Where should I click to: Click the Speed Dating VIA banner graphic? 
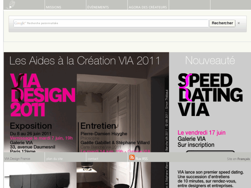click(210, 95)
